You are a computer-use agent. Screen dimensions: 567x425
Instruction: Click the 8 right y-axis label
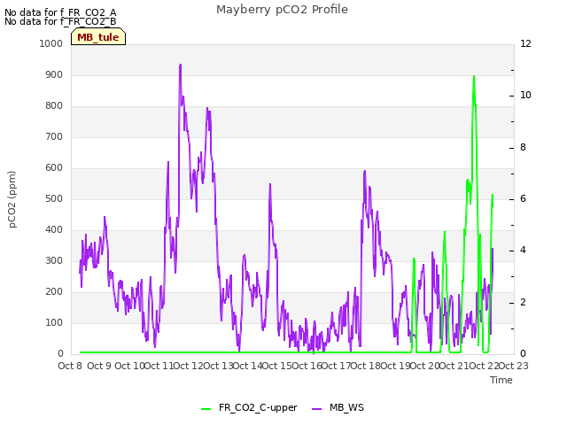point(523,148)
